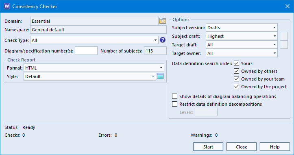Image resolution: width=294 pixels, height=155 pixels.
Task: Click the Status Ready text
Action: click(x=20, y=127)
